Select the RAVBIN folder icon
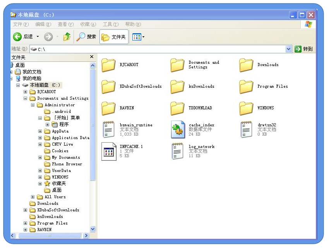This screenshot has width=329, height=250. click(x=108, y=108)
